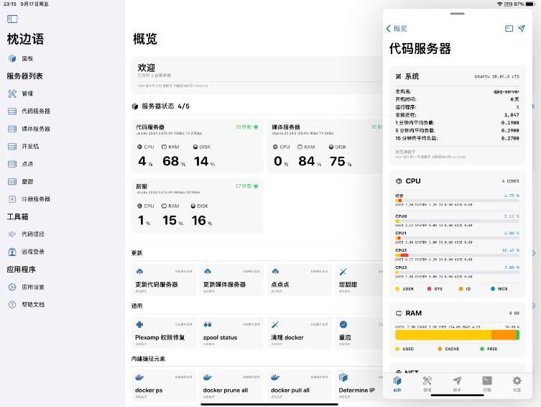Switch to the 设置 tab in the bottom bar
The height and width of the screenshot is (407, 541).
[517, 383]
